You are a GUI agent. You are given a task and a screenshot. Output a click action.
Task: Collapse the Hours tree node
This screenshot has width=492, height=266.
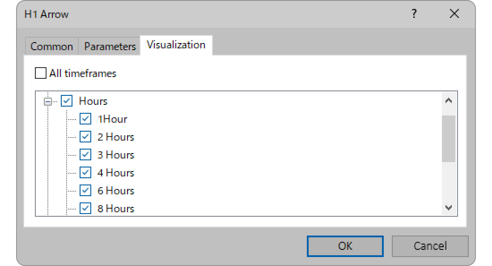[48, 101]
